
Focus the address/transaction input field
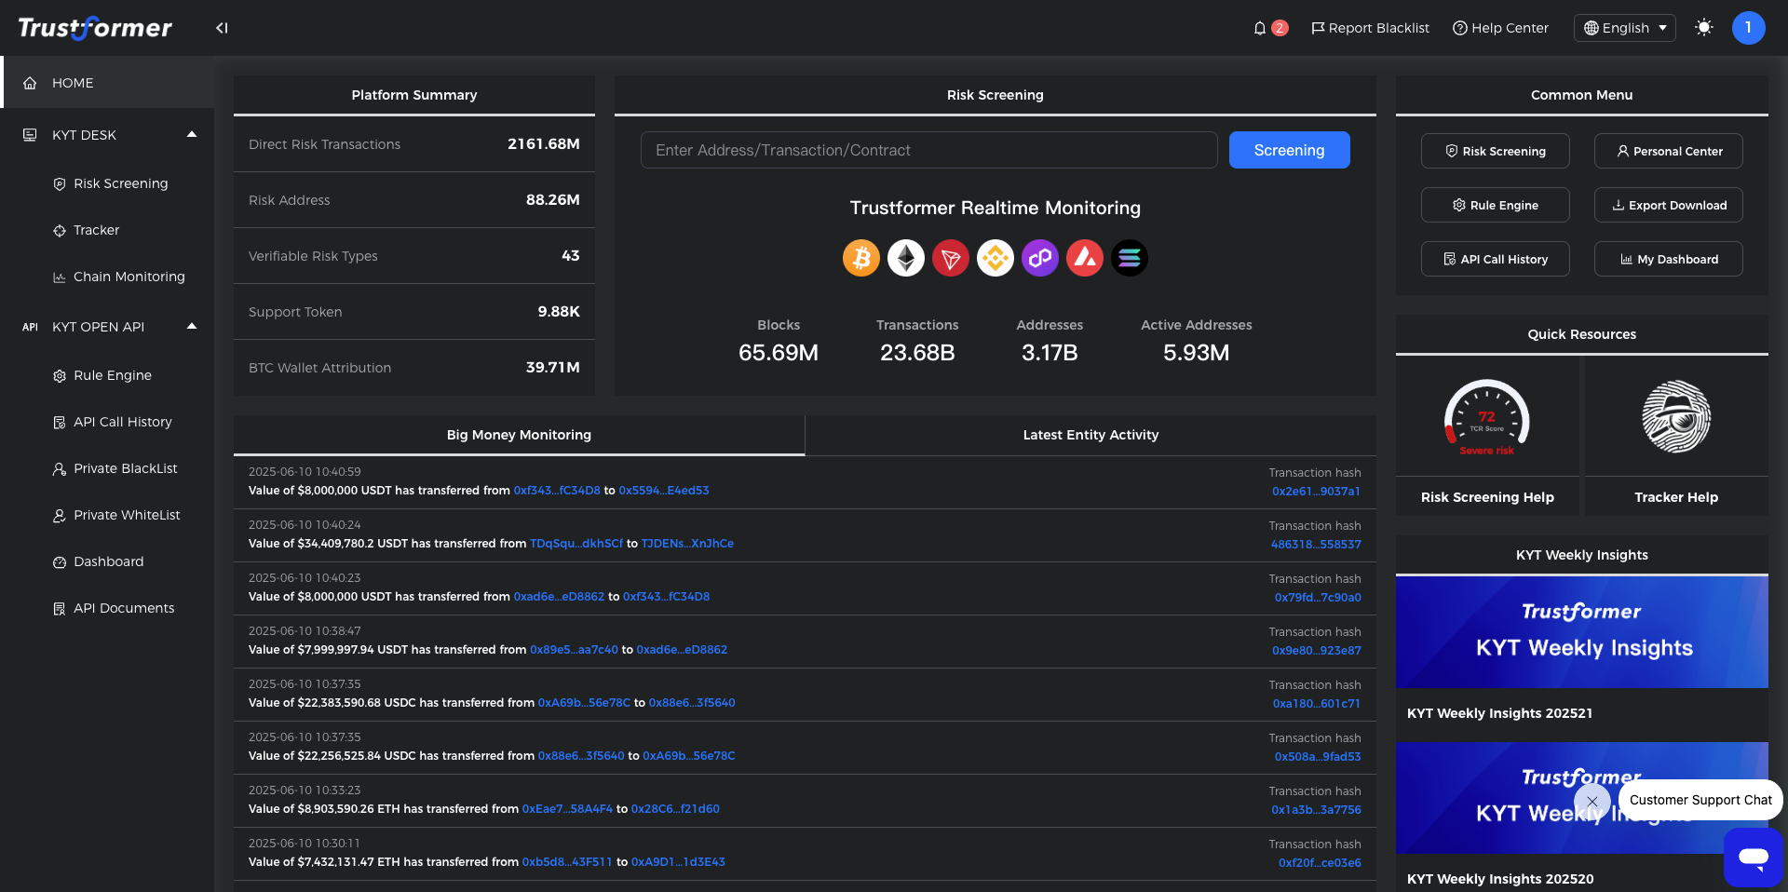(x=928, y=150)
